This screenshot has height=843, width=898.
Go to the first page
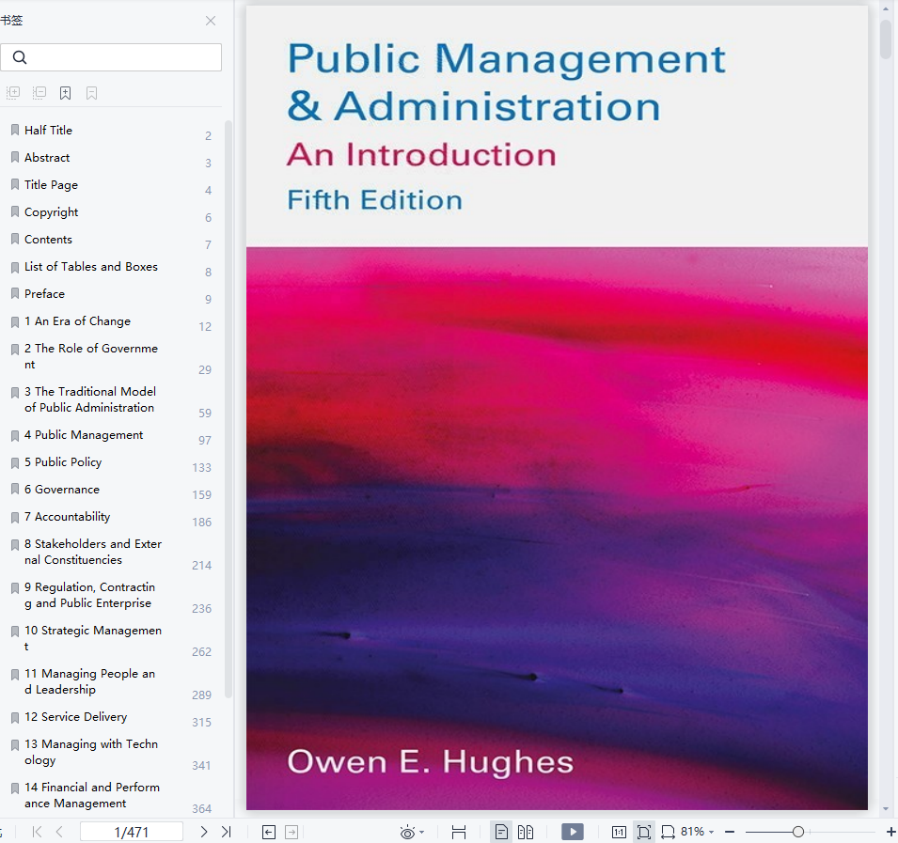tap(38, 832)
